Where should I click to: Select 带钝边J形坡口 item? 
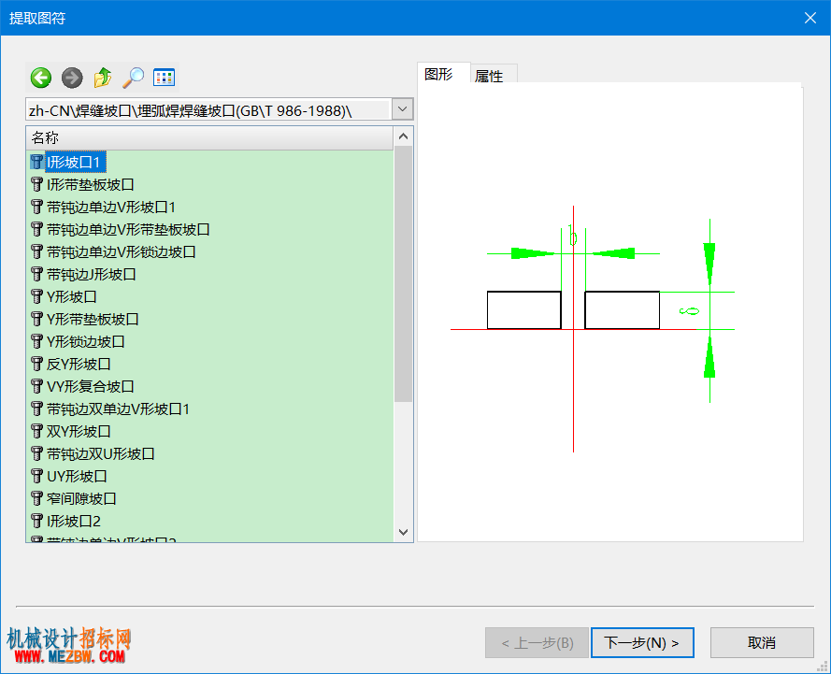[x=91, y=275]
